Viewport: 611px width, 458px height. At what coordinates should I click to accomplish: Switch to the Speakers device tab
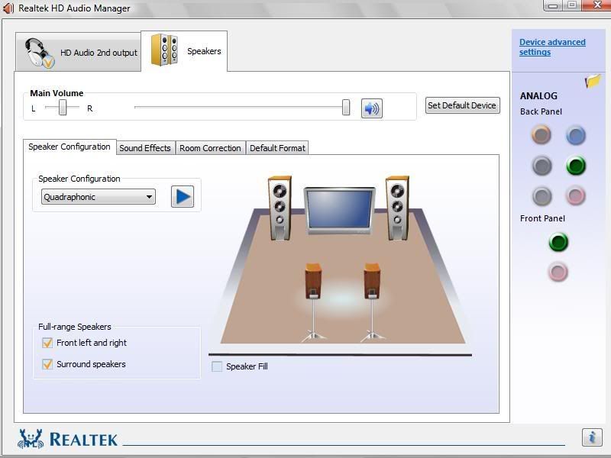(x=184, y=51)
